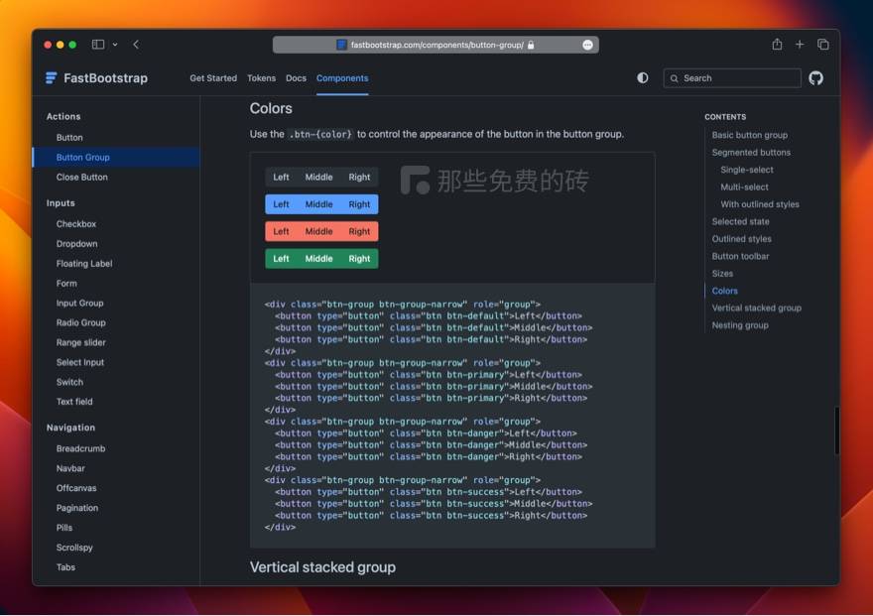Open the Range slider sidebar page
873x616 pixels.
click(x=80, y=342)
